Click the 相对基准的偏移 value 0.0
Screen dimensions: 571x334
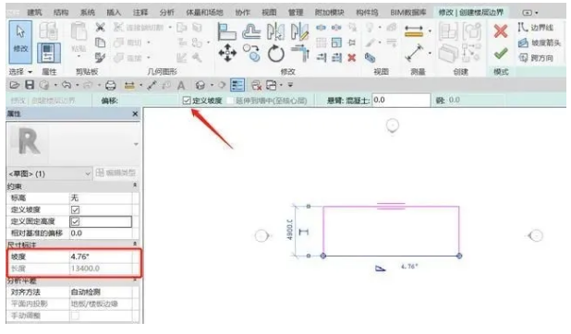click(101, 233)
